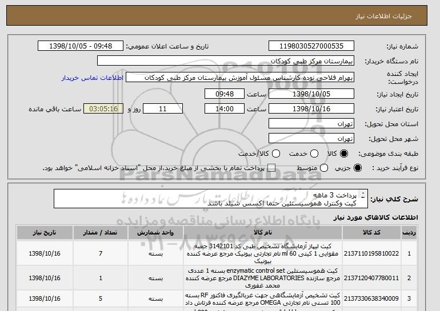Click the buyer organization name field

(226, 61)
